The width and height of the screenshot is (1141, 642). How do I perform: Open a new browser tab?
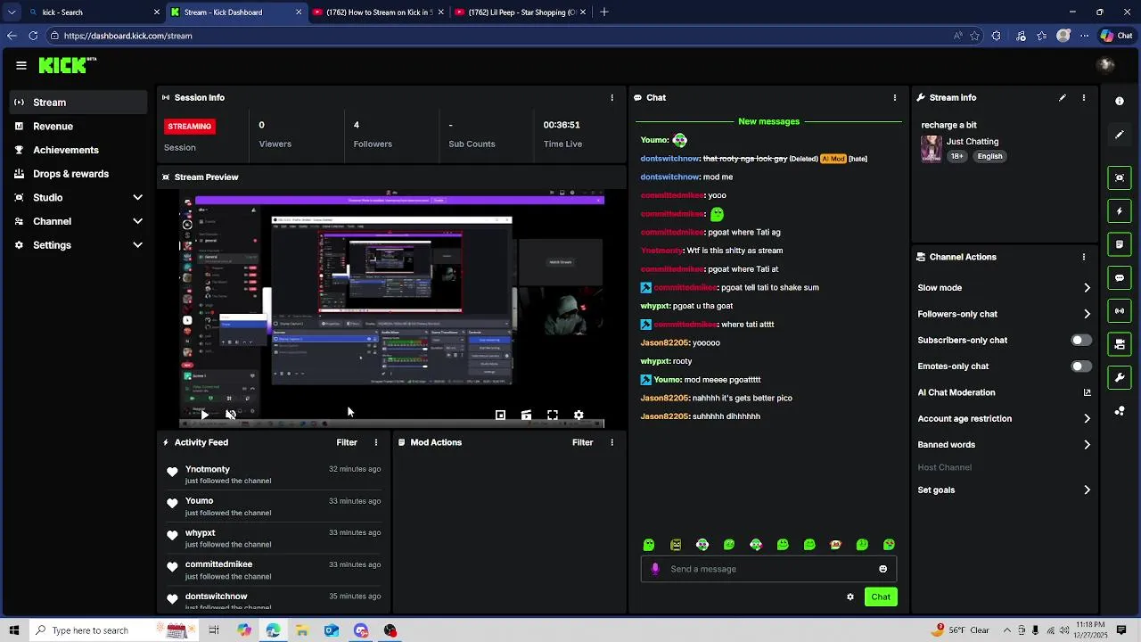(604, 12)
